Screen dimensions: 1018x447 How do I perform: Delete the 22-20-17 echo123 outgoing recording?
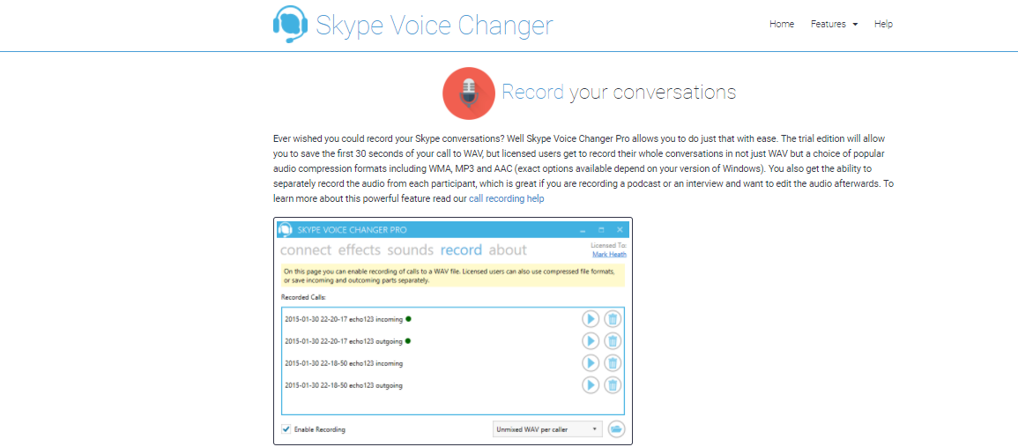[613, 341]
